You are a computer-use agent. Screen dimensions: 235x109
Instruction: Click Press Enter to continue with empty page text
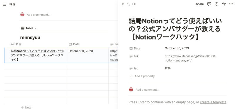(164, 102)
